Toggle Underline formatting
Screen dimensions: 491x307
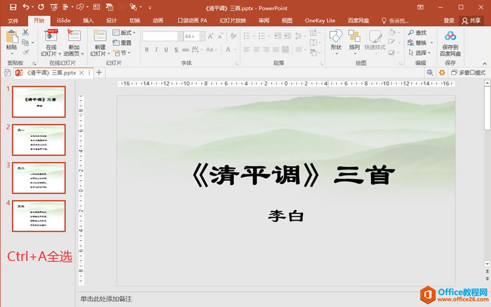[x=166, y=49]
